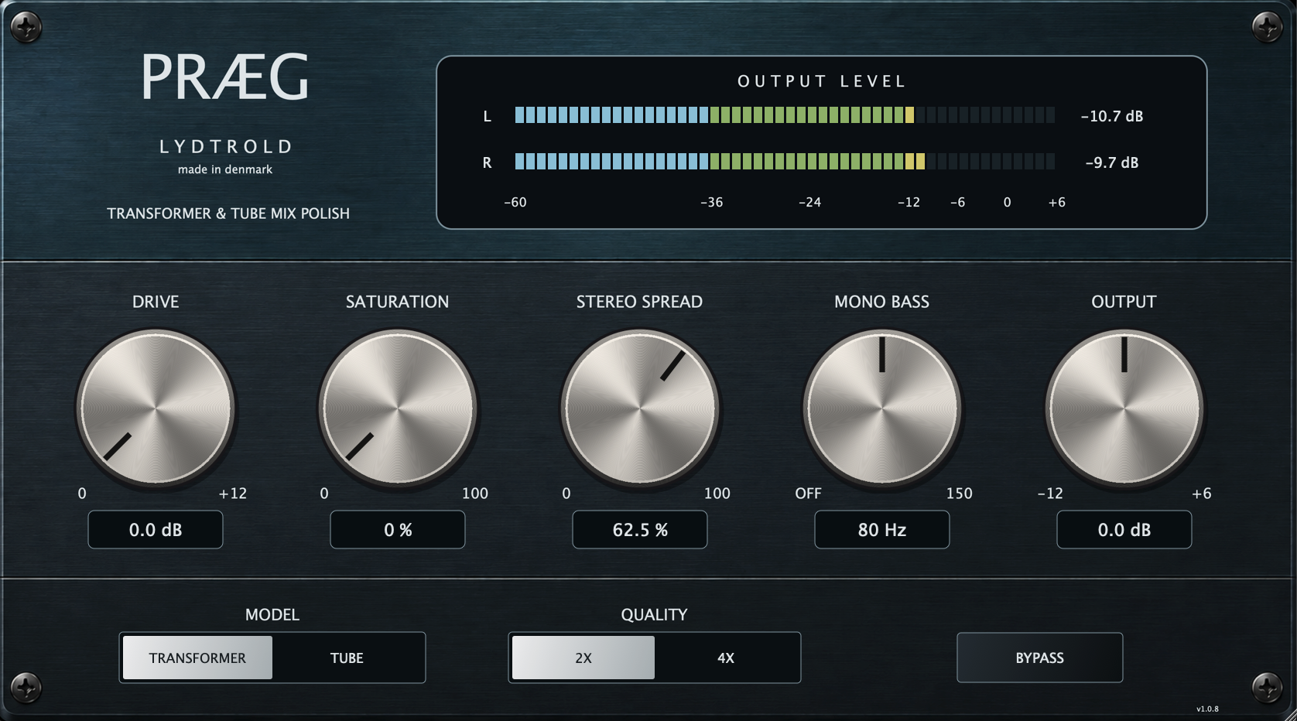
Task: Click the MONO BASS label
Action: pos(881,302)
